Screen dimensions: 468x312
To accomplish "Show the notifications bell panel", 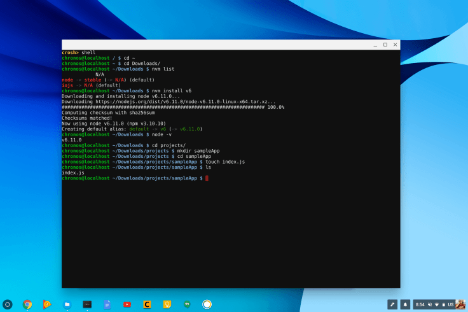I will 405,304.
